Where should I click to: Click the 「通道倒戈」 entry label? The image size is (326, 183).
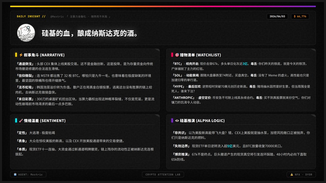pos(25,64)
